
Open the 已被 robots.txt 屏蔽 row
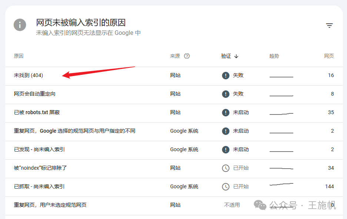(x=174, y=113)
